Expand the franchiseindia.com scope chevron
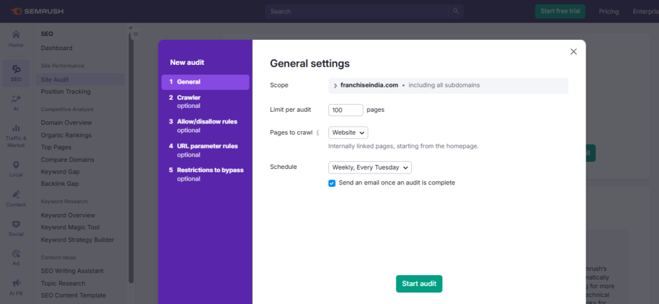The height and width of the screenshot is (304, 659). (x=335, y=85)
